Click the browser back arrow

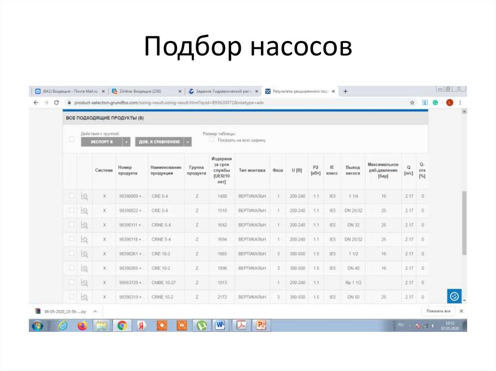pos(35,103)
